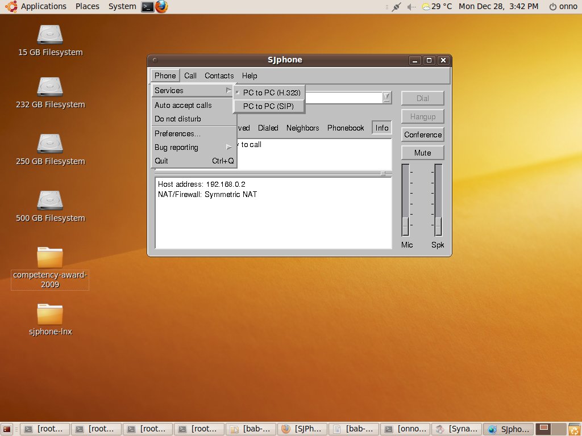Screen dimensions: 582x436
Task: Launch the Terminal icon in top panel
Action: [x=148, y=7]
